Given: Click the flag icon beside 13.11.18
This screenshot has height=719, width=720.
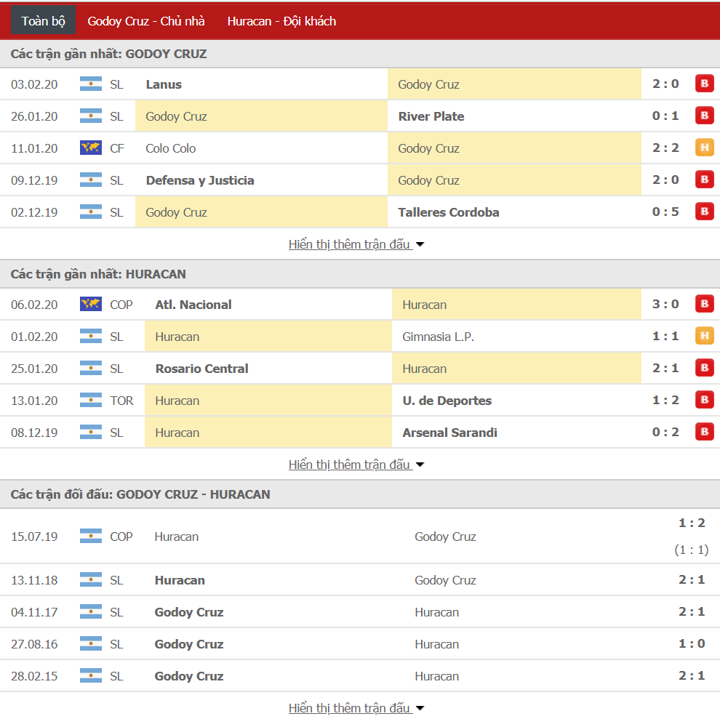Looking at the screenshot, I should [x=91, y=580].
